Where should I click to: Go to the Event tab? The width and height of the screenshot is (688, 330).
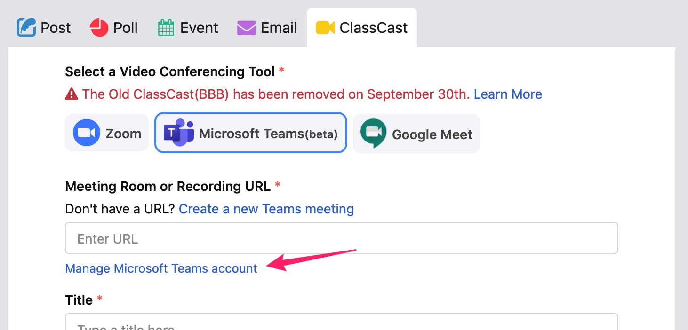click(188, 28)
